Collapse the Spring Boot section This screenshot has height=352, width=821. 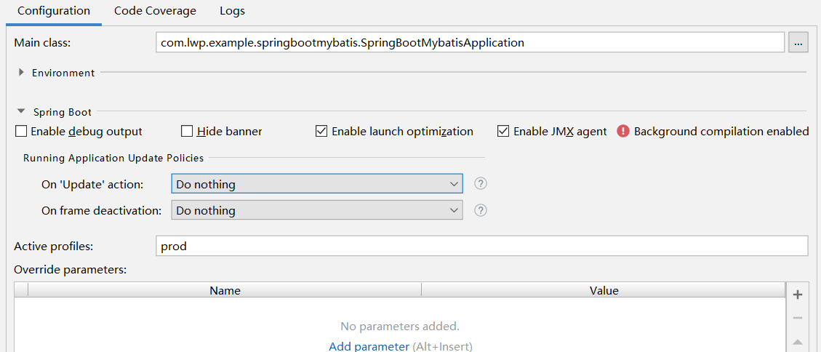coord(22,112)
